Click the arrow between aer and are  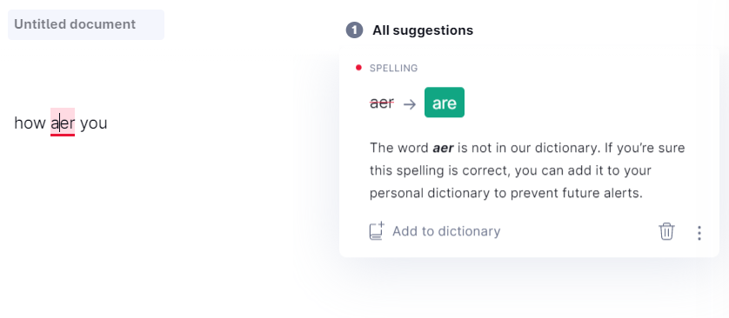point(410,104)
